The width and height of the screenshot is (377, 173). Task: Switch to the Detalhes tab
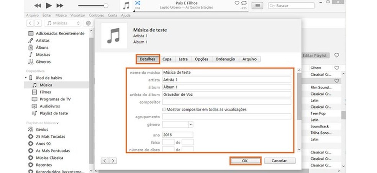click(148, 59)
